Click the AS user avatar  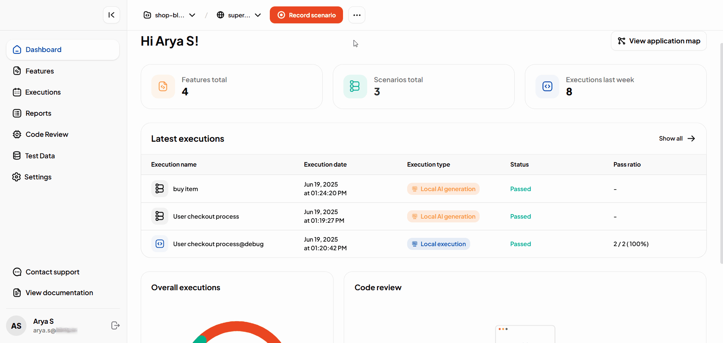(x=16, y=326)
